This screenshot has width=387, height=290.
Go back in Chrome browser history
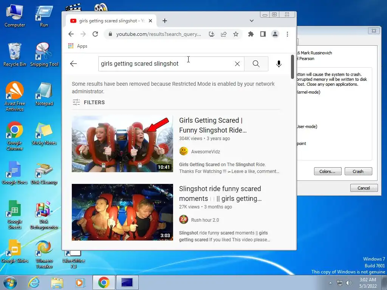point(71,34)
